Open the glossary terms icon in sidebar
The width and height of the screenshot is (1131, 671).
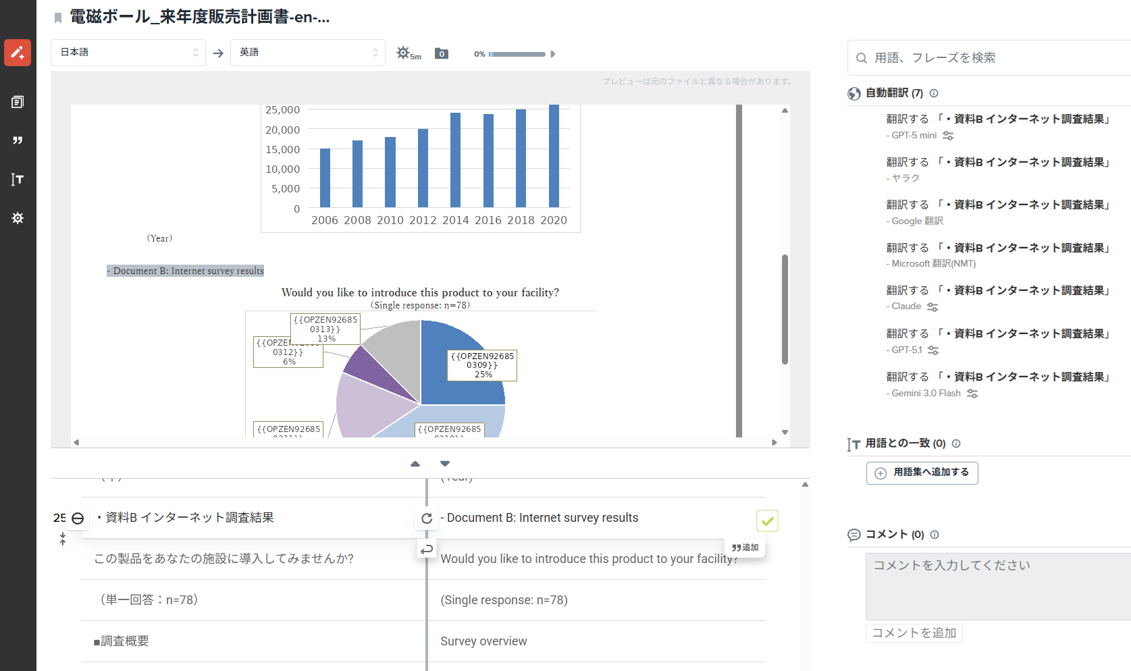click(18, 180)
